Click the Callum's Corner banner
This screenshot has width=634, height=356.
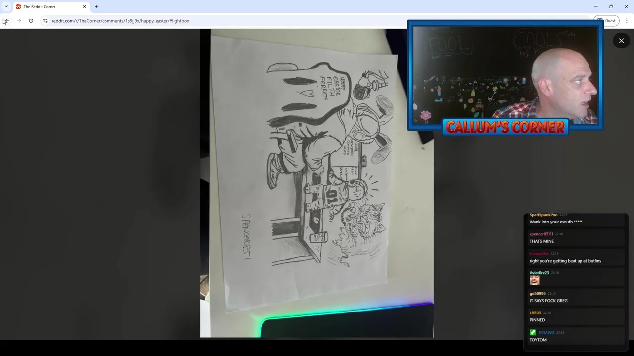[505, 127]
